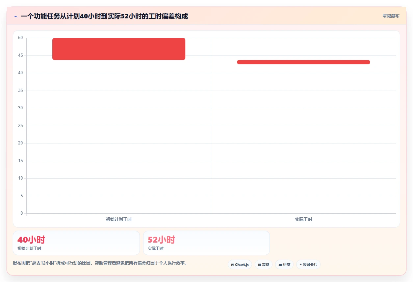Select the Chart.js tag pill
Screen dimensions: 413x282
[240, 265]
